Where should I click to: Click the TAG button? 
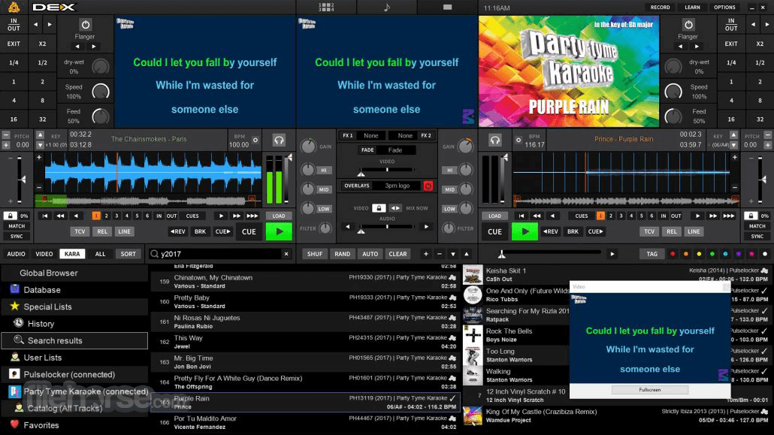[652, 254]
